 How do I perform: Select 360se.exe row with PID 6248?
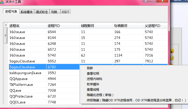tap(88, 44)
